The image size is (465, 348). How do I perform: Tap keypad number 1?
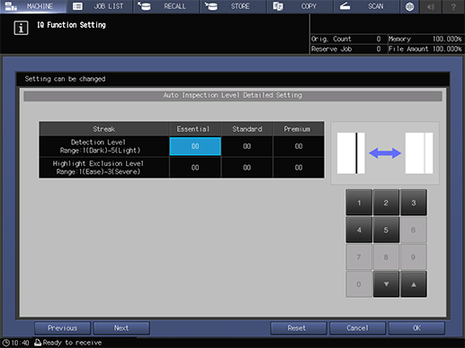(x=359, y=203)
